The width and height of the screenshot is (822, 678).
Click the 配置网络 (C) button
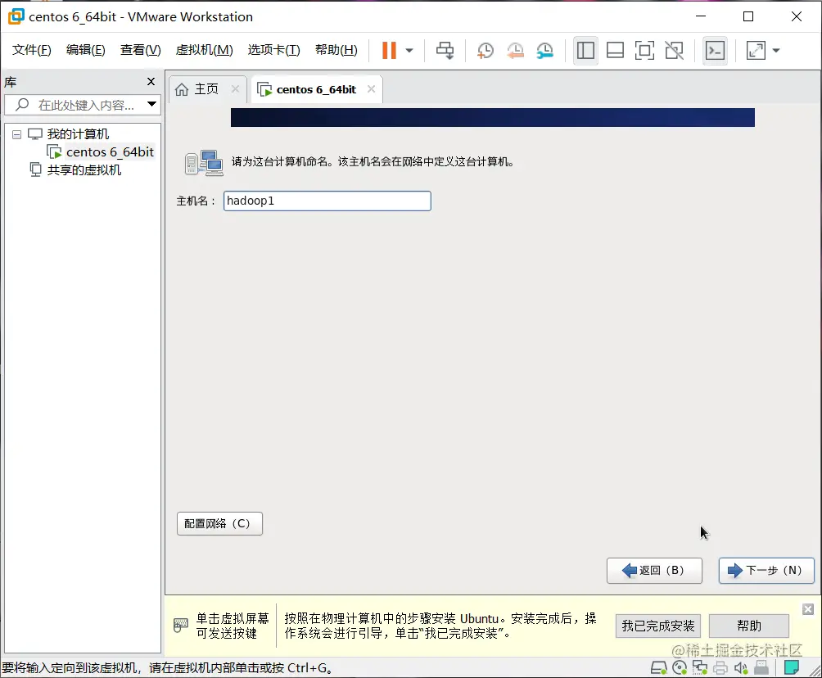click(x=219, y=523)
